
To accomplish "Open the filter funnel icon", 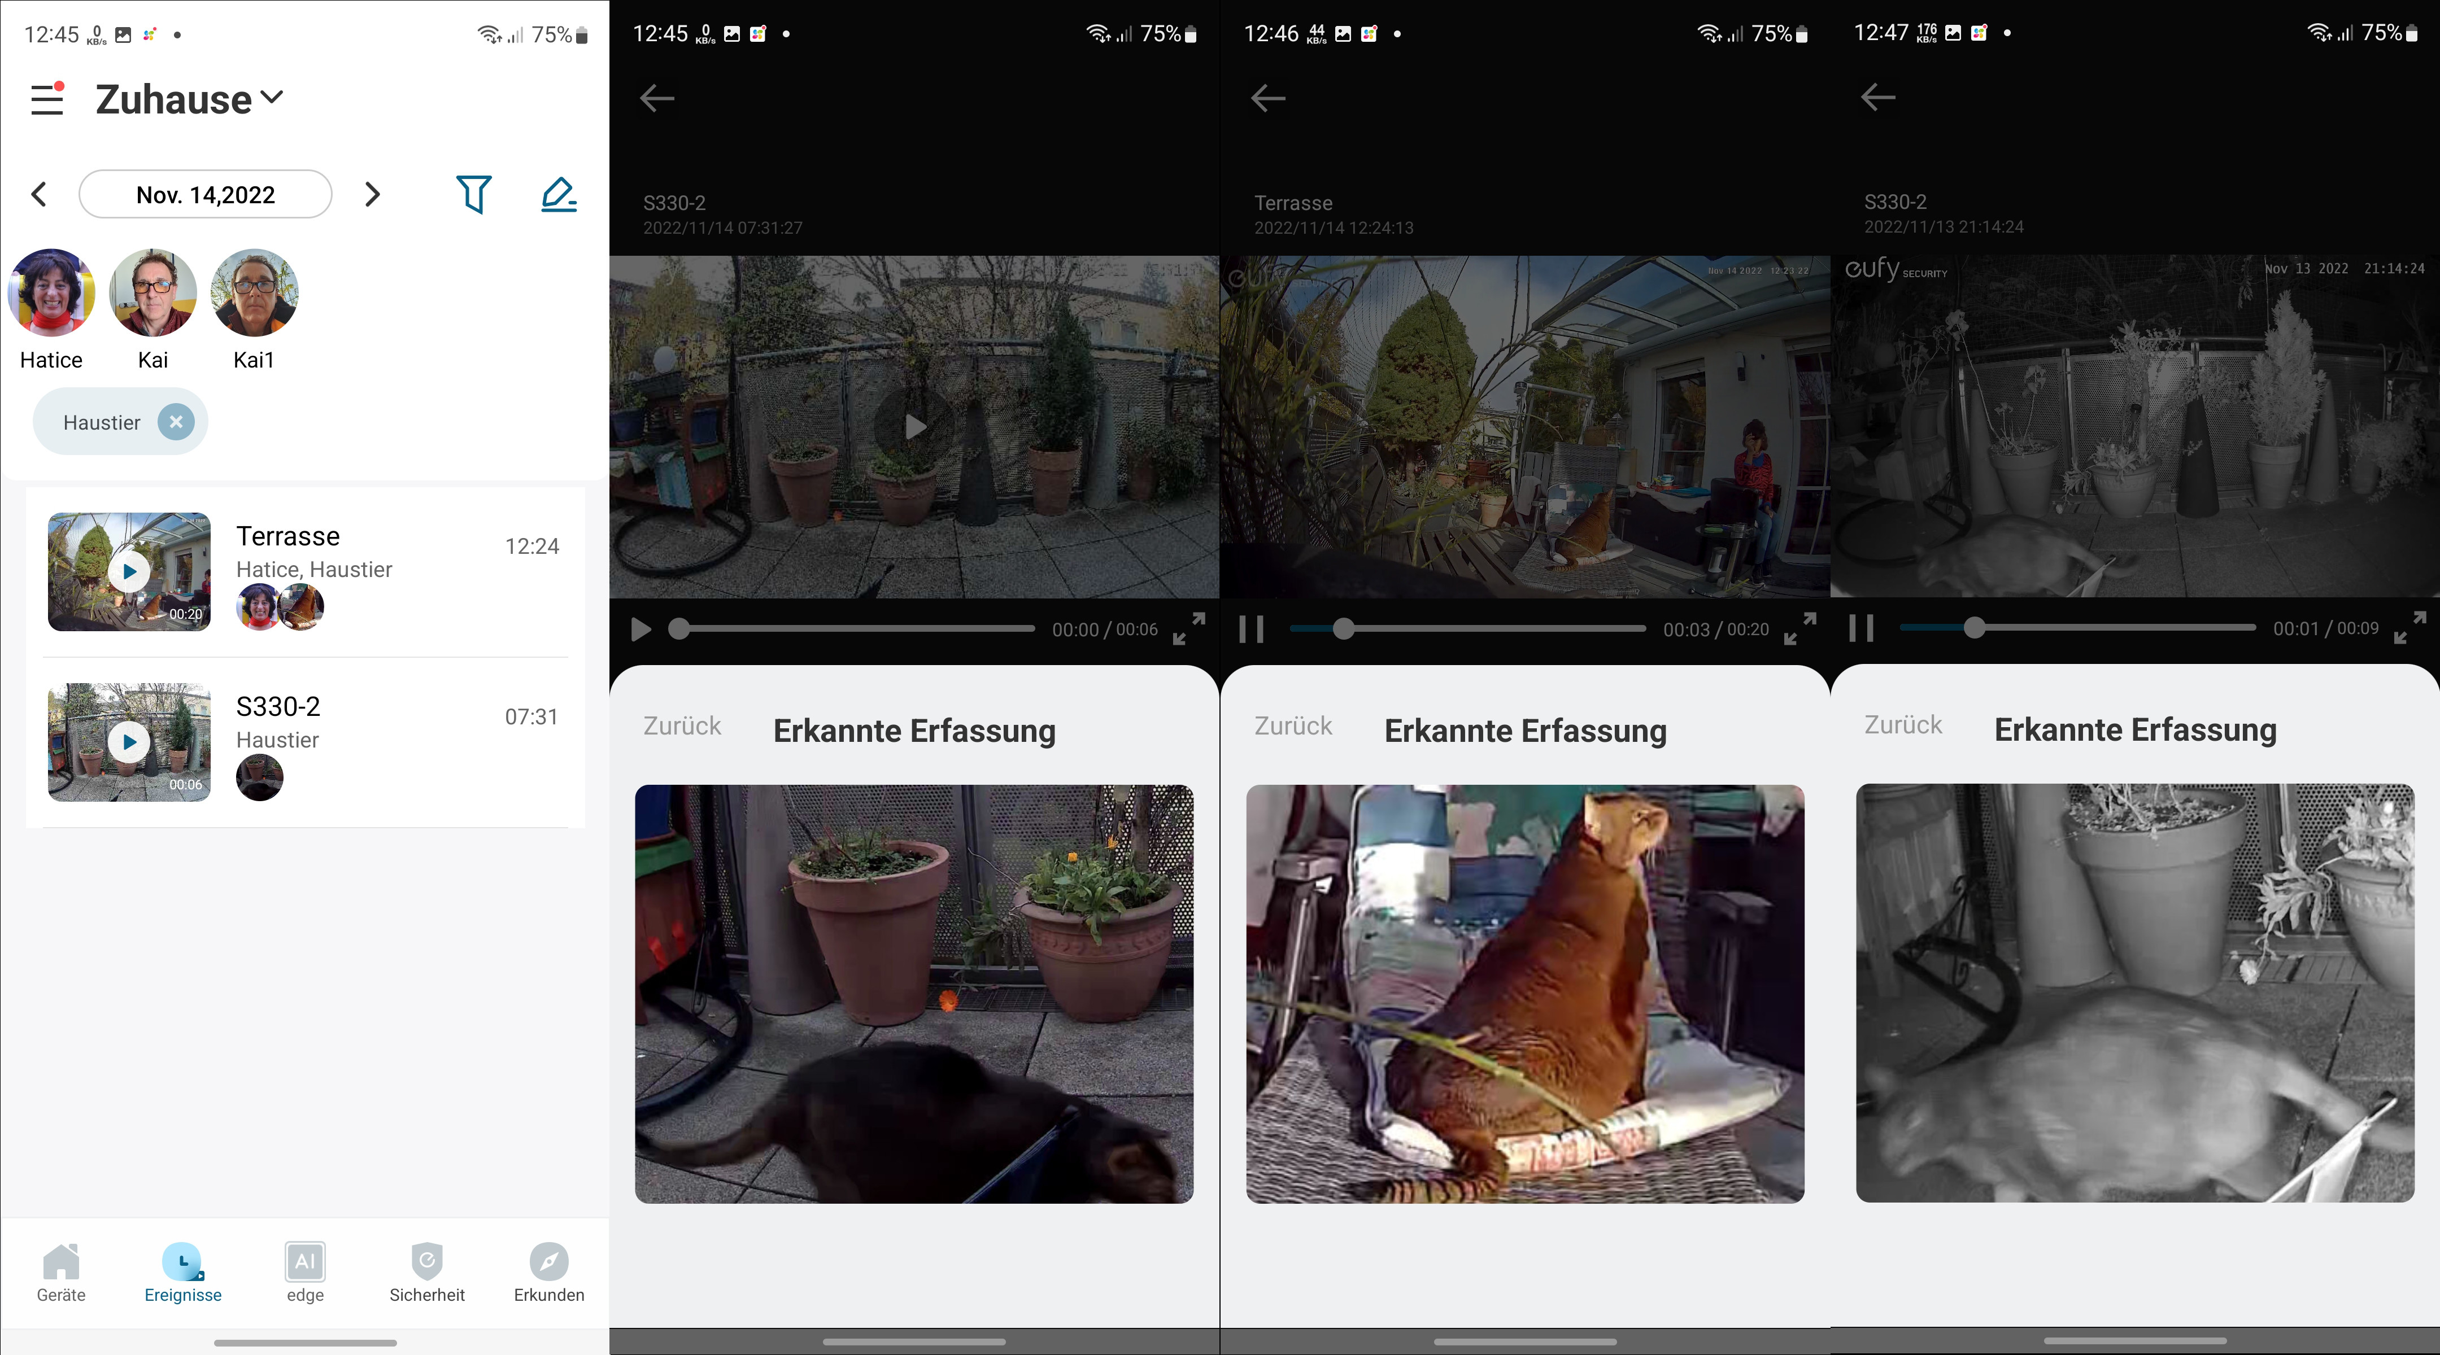I will [474, 194].
